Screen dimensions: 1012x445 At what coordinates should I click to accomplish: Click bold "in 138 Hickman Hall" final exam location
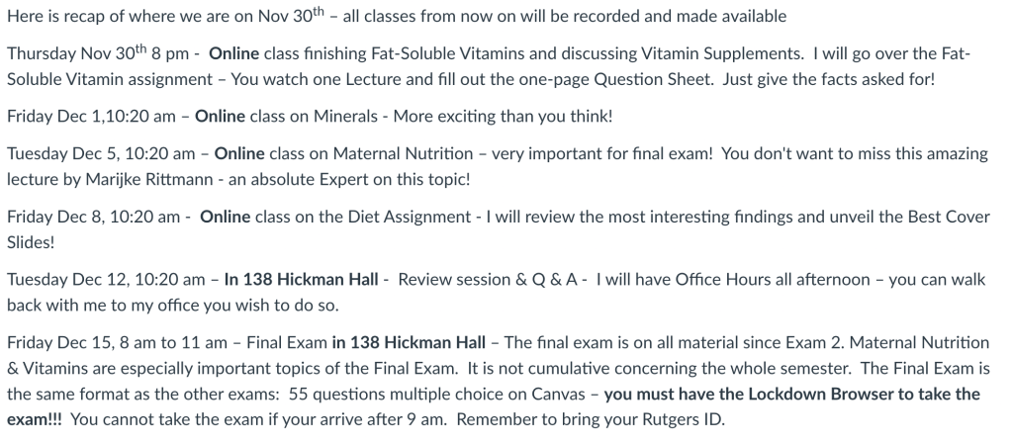(x=409, y=342)
